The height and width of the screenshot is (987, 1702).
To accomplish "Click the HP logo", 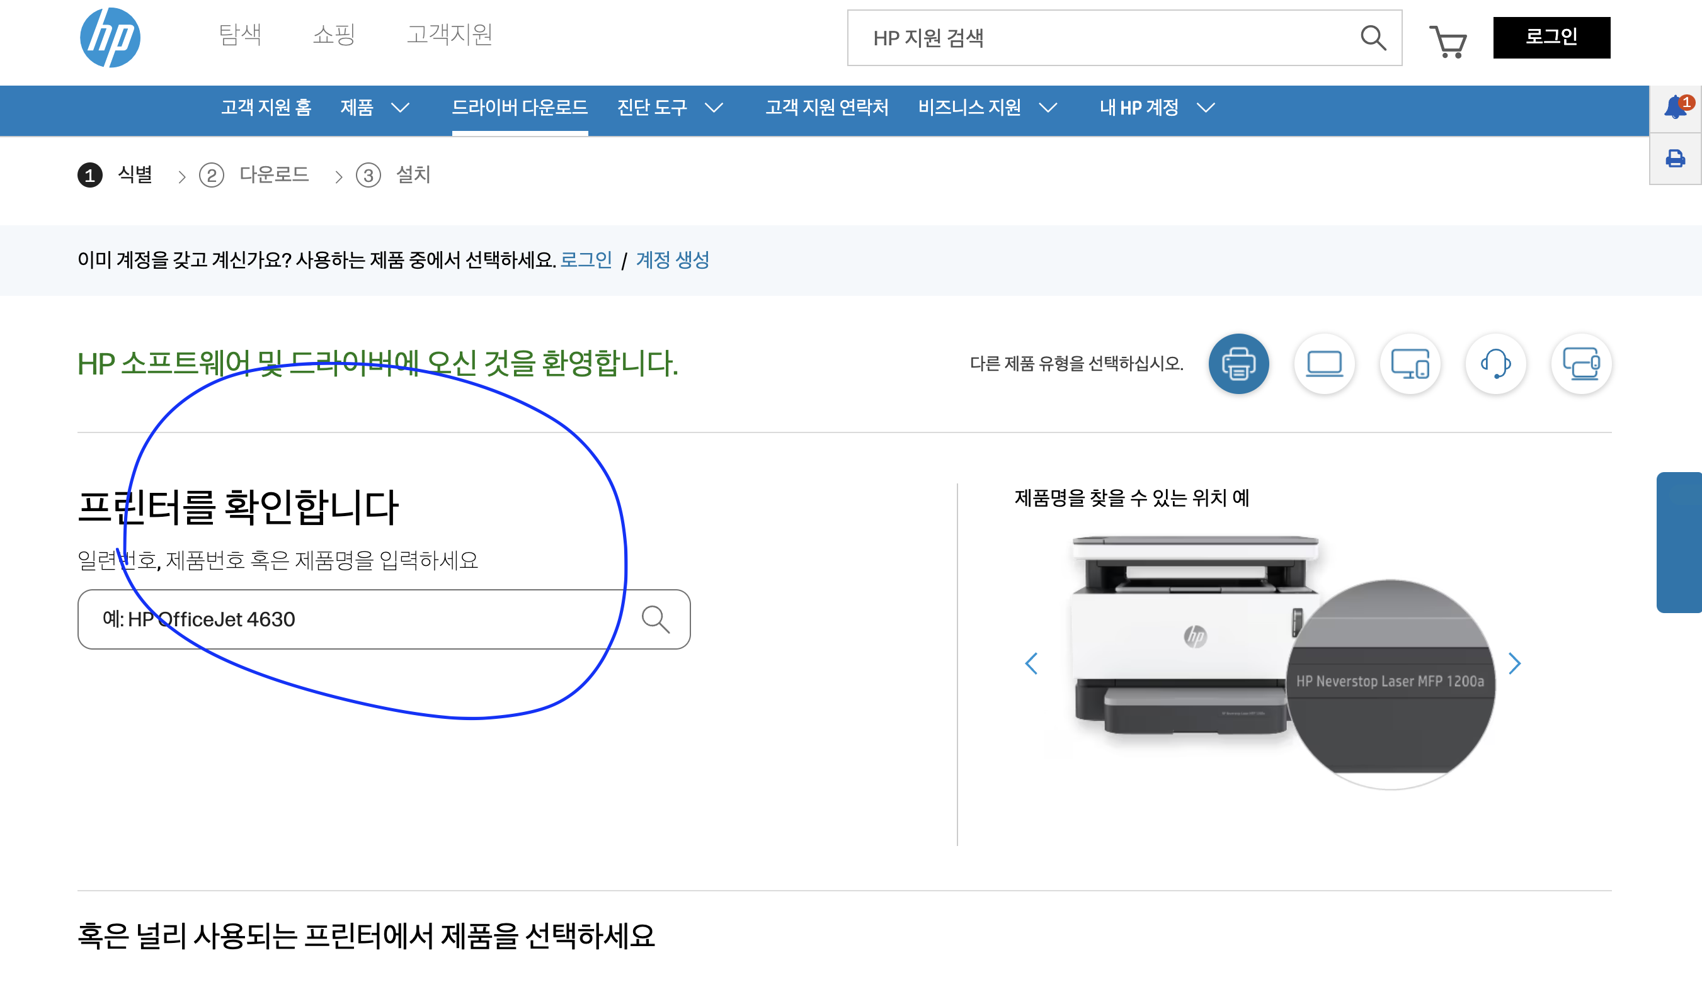I will pos(110,38).
